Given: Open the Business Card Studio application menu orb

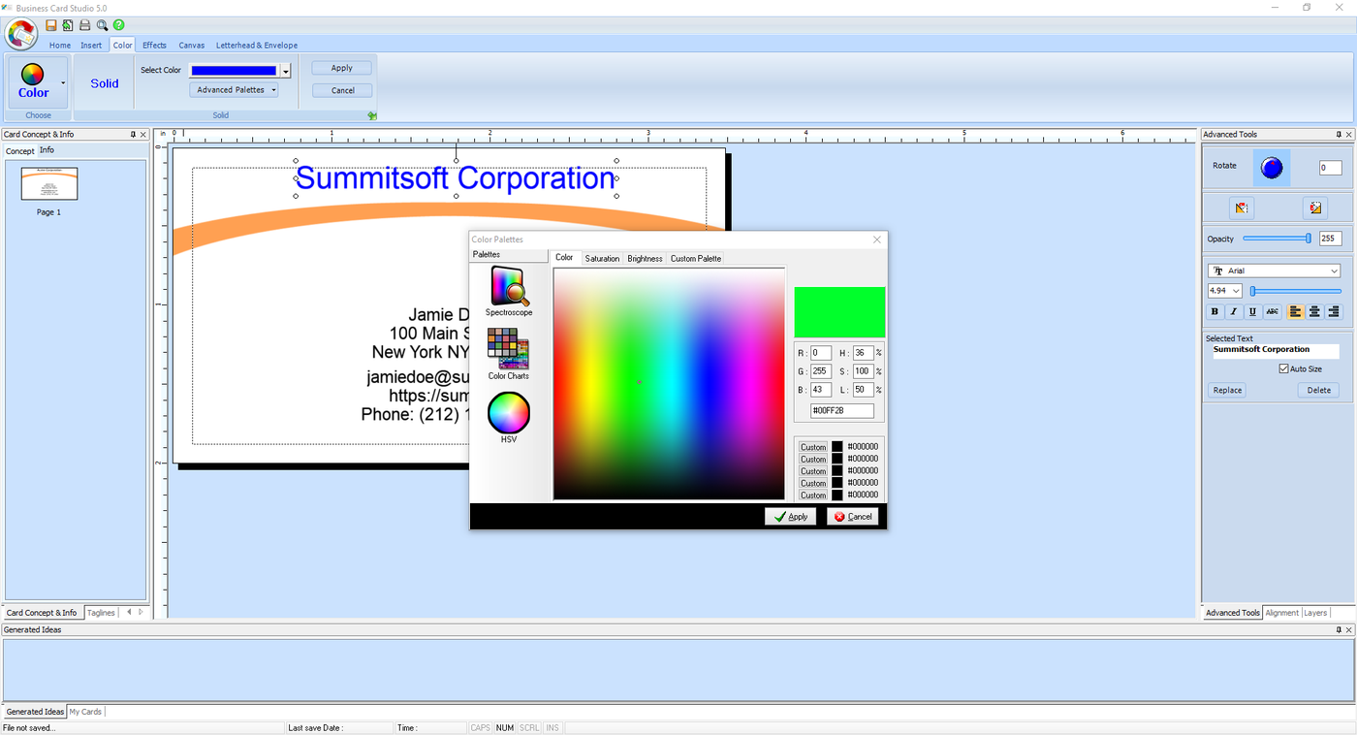Looking at the screenshot, I should (20, 34).
